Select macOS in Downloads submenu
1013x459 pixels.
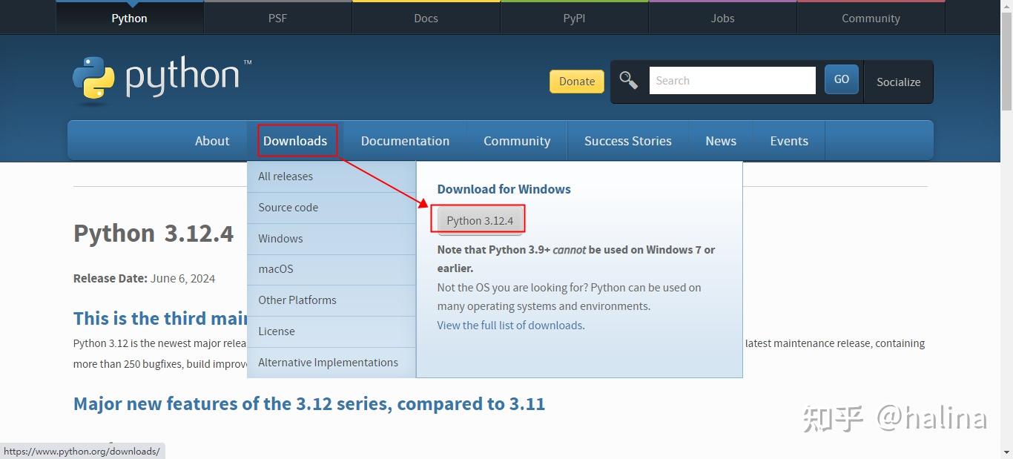(x=331, y=269)
